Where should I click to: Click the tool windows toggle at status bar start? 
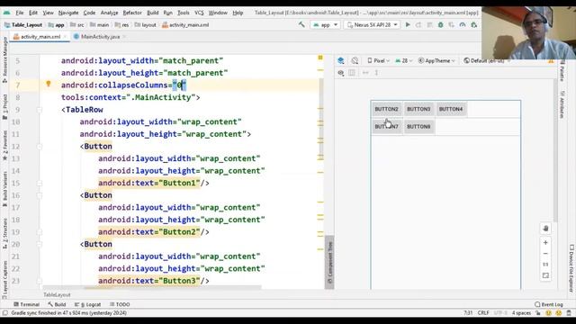tap(4, 313)
